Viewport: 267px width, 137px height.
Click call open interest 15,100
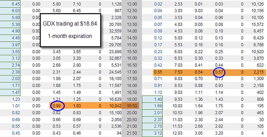click(115, 113)
